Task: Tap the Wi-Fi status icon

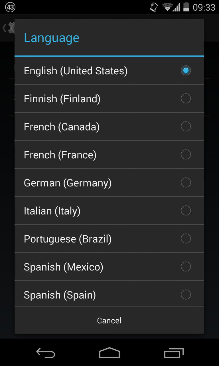Action: 167,7
